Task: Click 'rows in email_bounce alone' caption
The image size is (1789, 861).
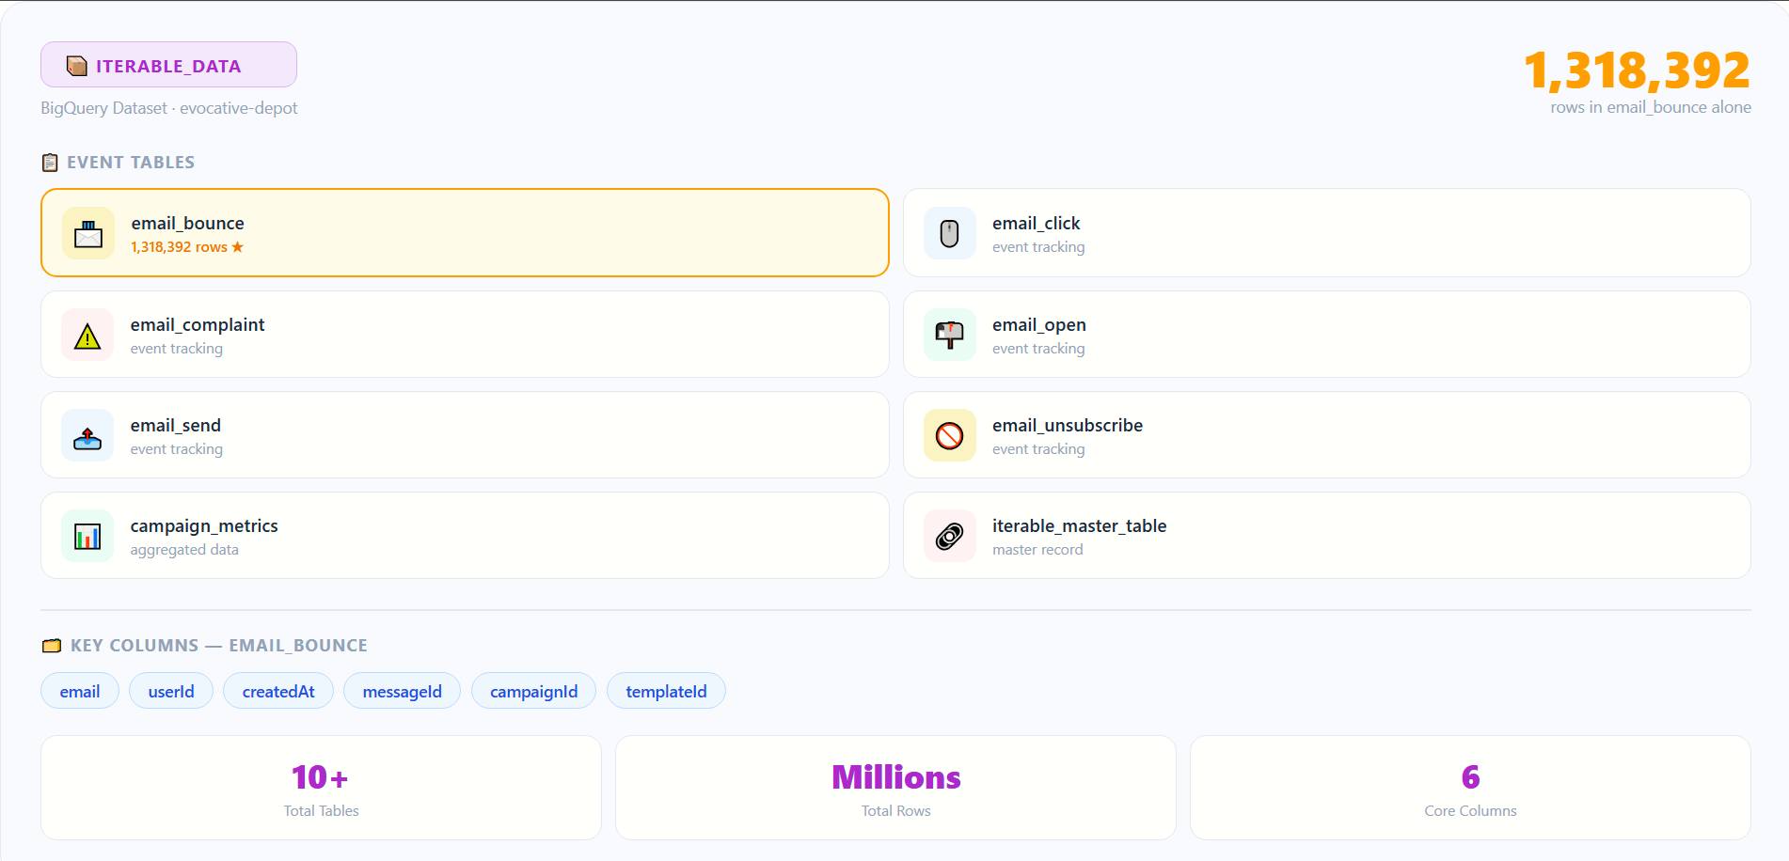Action: [1651, 107]
